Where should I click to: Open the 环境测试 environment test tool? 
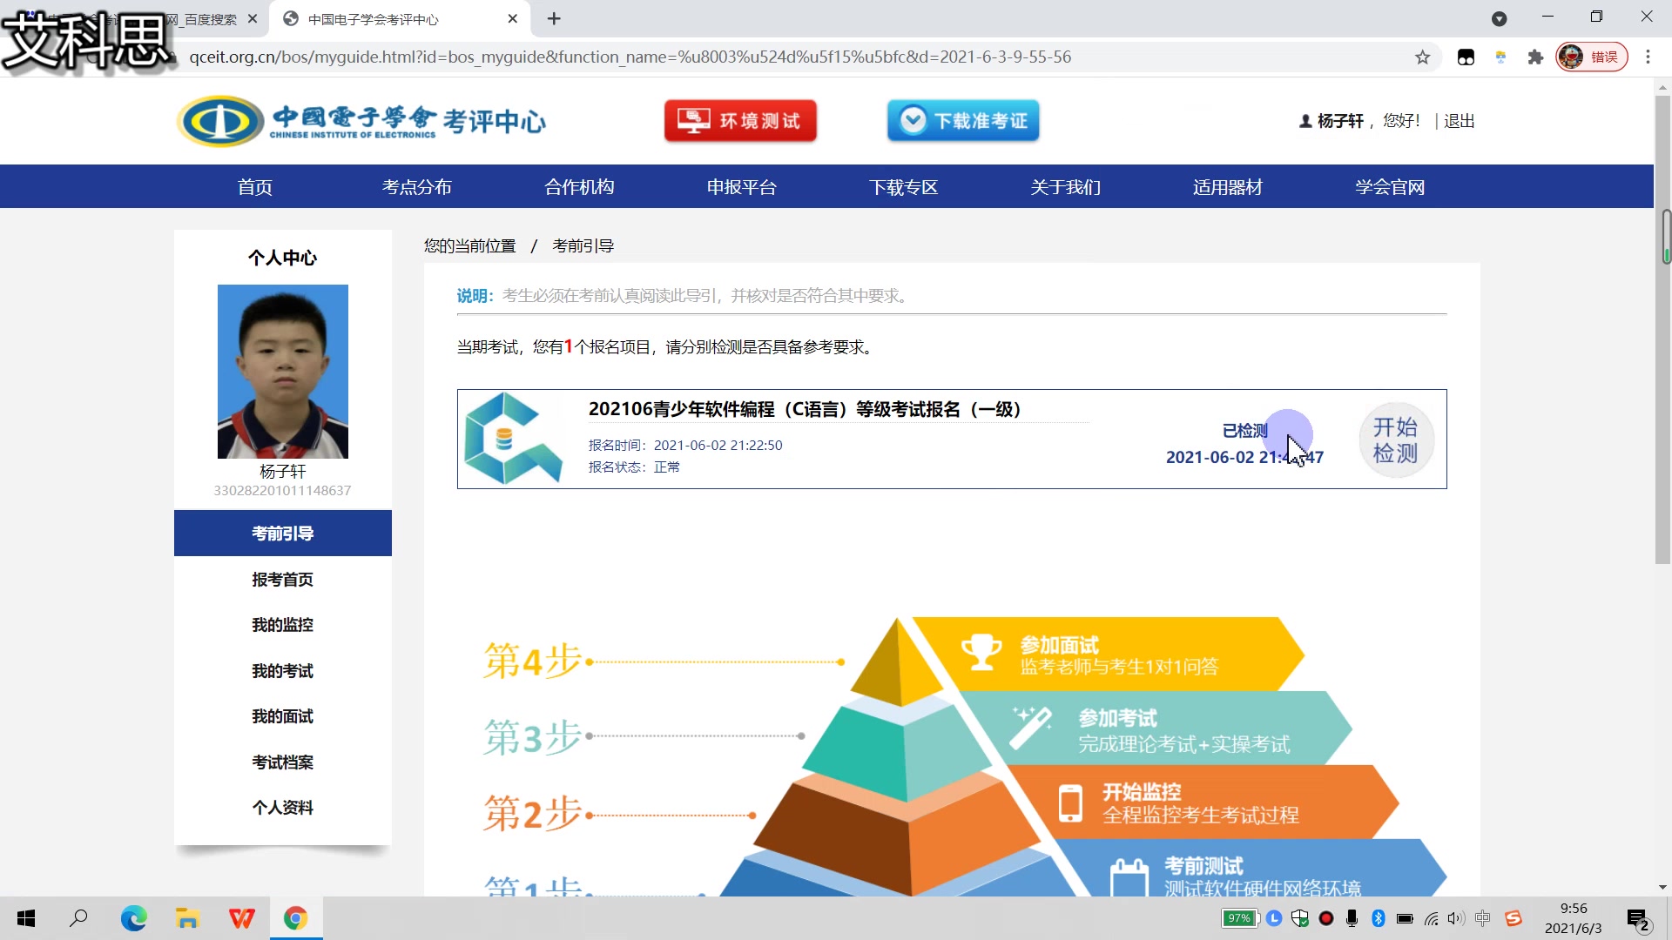point(739,121)
